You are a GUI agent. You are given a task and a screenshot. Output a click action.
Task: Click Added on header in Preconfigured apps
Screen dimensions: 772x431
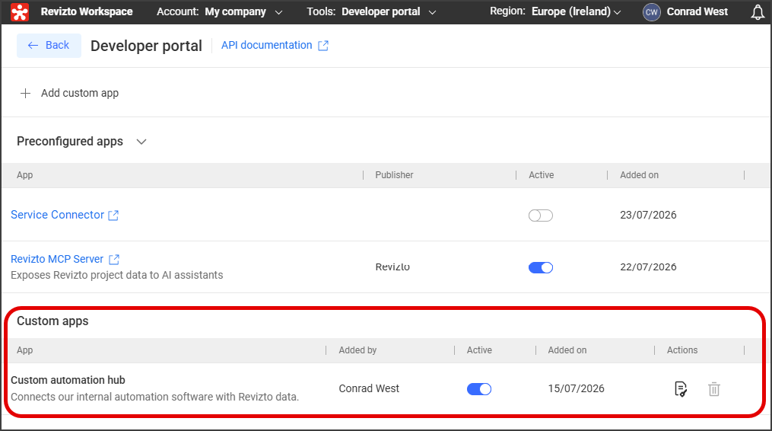click(x=639, y=175)
